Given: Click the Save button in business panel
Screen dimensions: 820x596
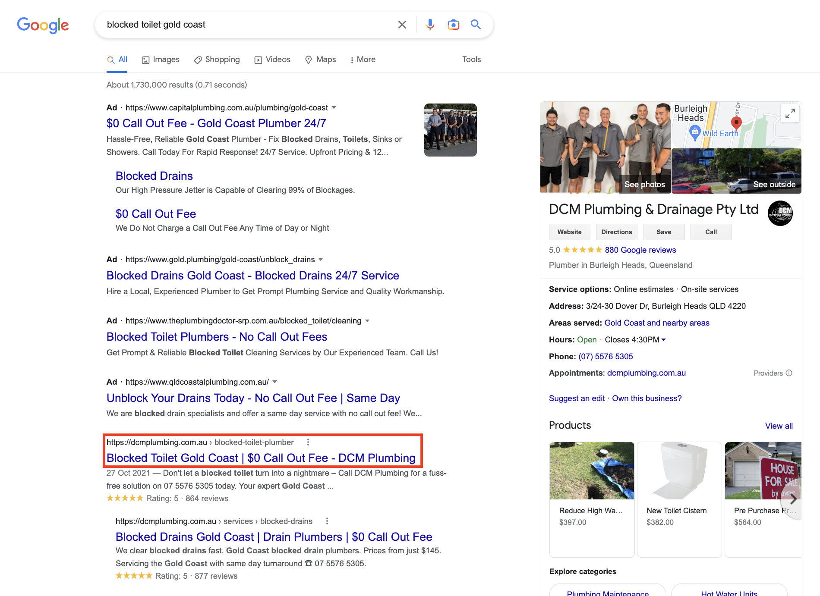Looking at the screenshot, I should (x=664, y=232).
